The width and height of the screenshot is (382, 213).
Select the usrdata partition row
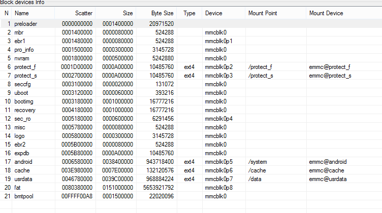(x=191, y=179)
